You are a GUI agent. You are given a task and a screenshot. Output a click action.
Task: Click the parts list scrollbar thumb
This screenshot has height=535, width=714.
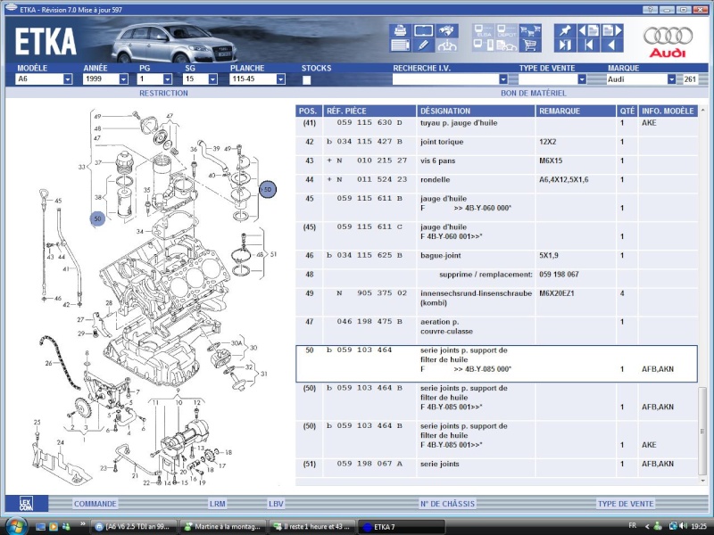(702, 431)
